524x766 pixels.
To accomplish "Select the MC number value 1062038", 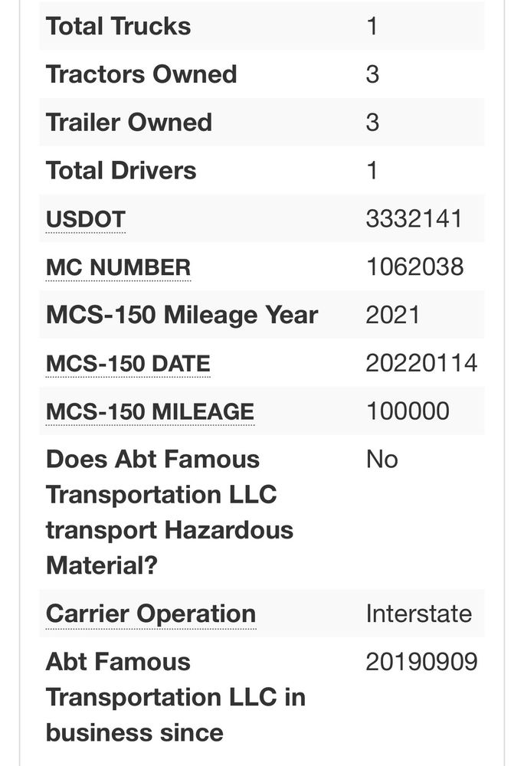I will [x=414, y=267].
